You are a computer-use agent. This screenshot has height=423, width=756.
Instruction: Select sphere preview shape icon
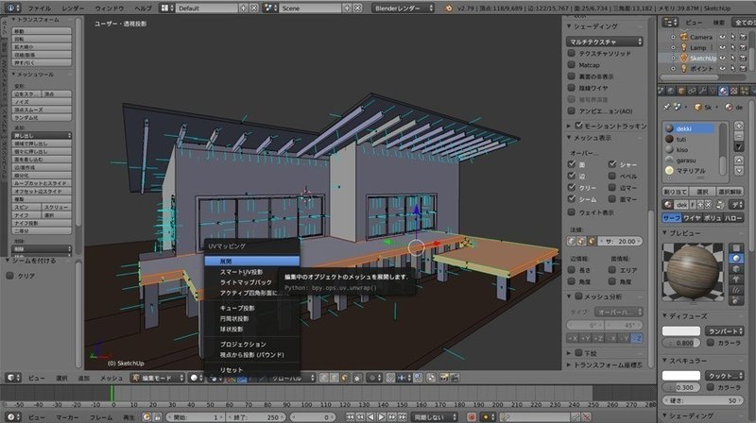736,258
